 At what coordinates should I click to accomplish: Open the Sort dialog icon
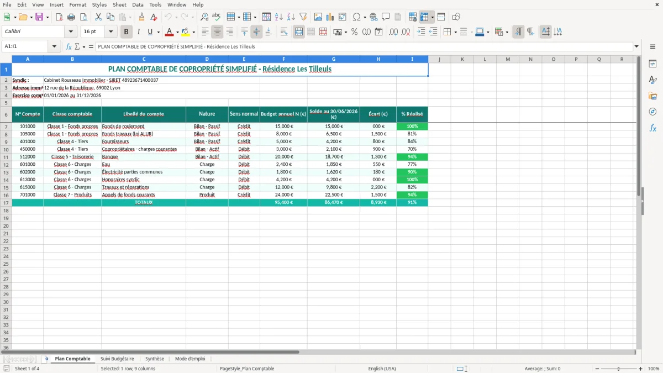tap(266, 17)
